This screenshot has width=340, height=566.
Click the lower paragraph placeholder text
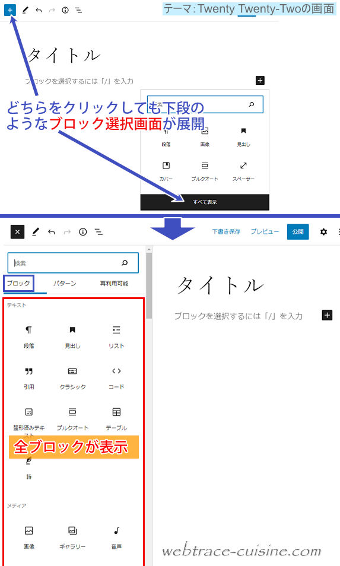tap(238, 316)
